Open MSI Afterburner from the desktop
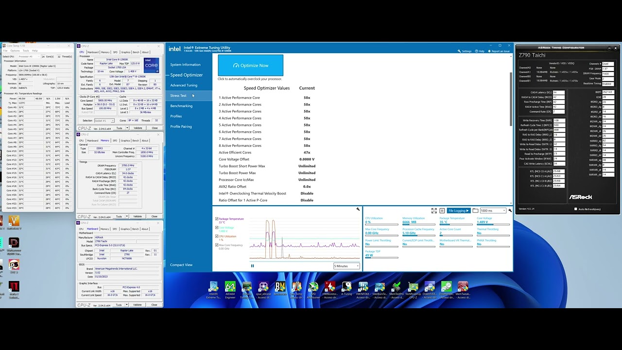 tap(313, 290)
